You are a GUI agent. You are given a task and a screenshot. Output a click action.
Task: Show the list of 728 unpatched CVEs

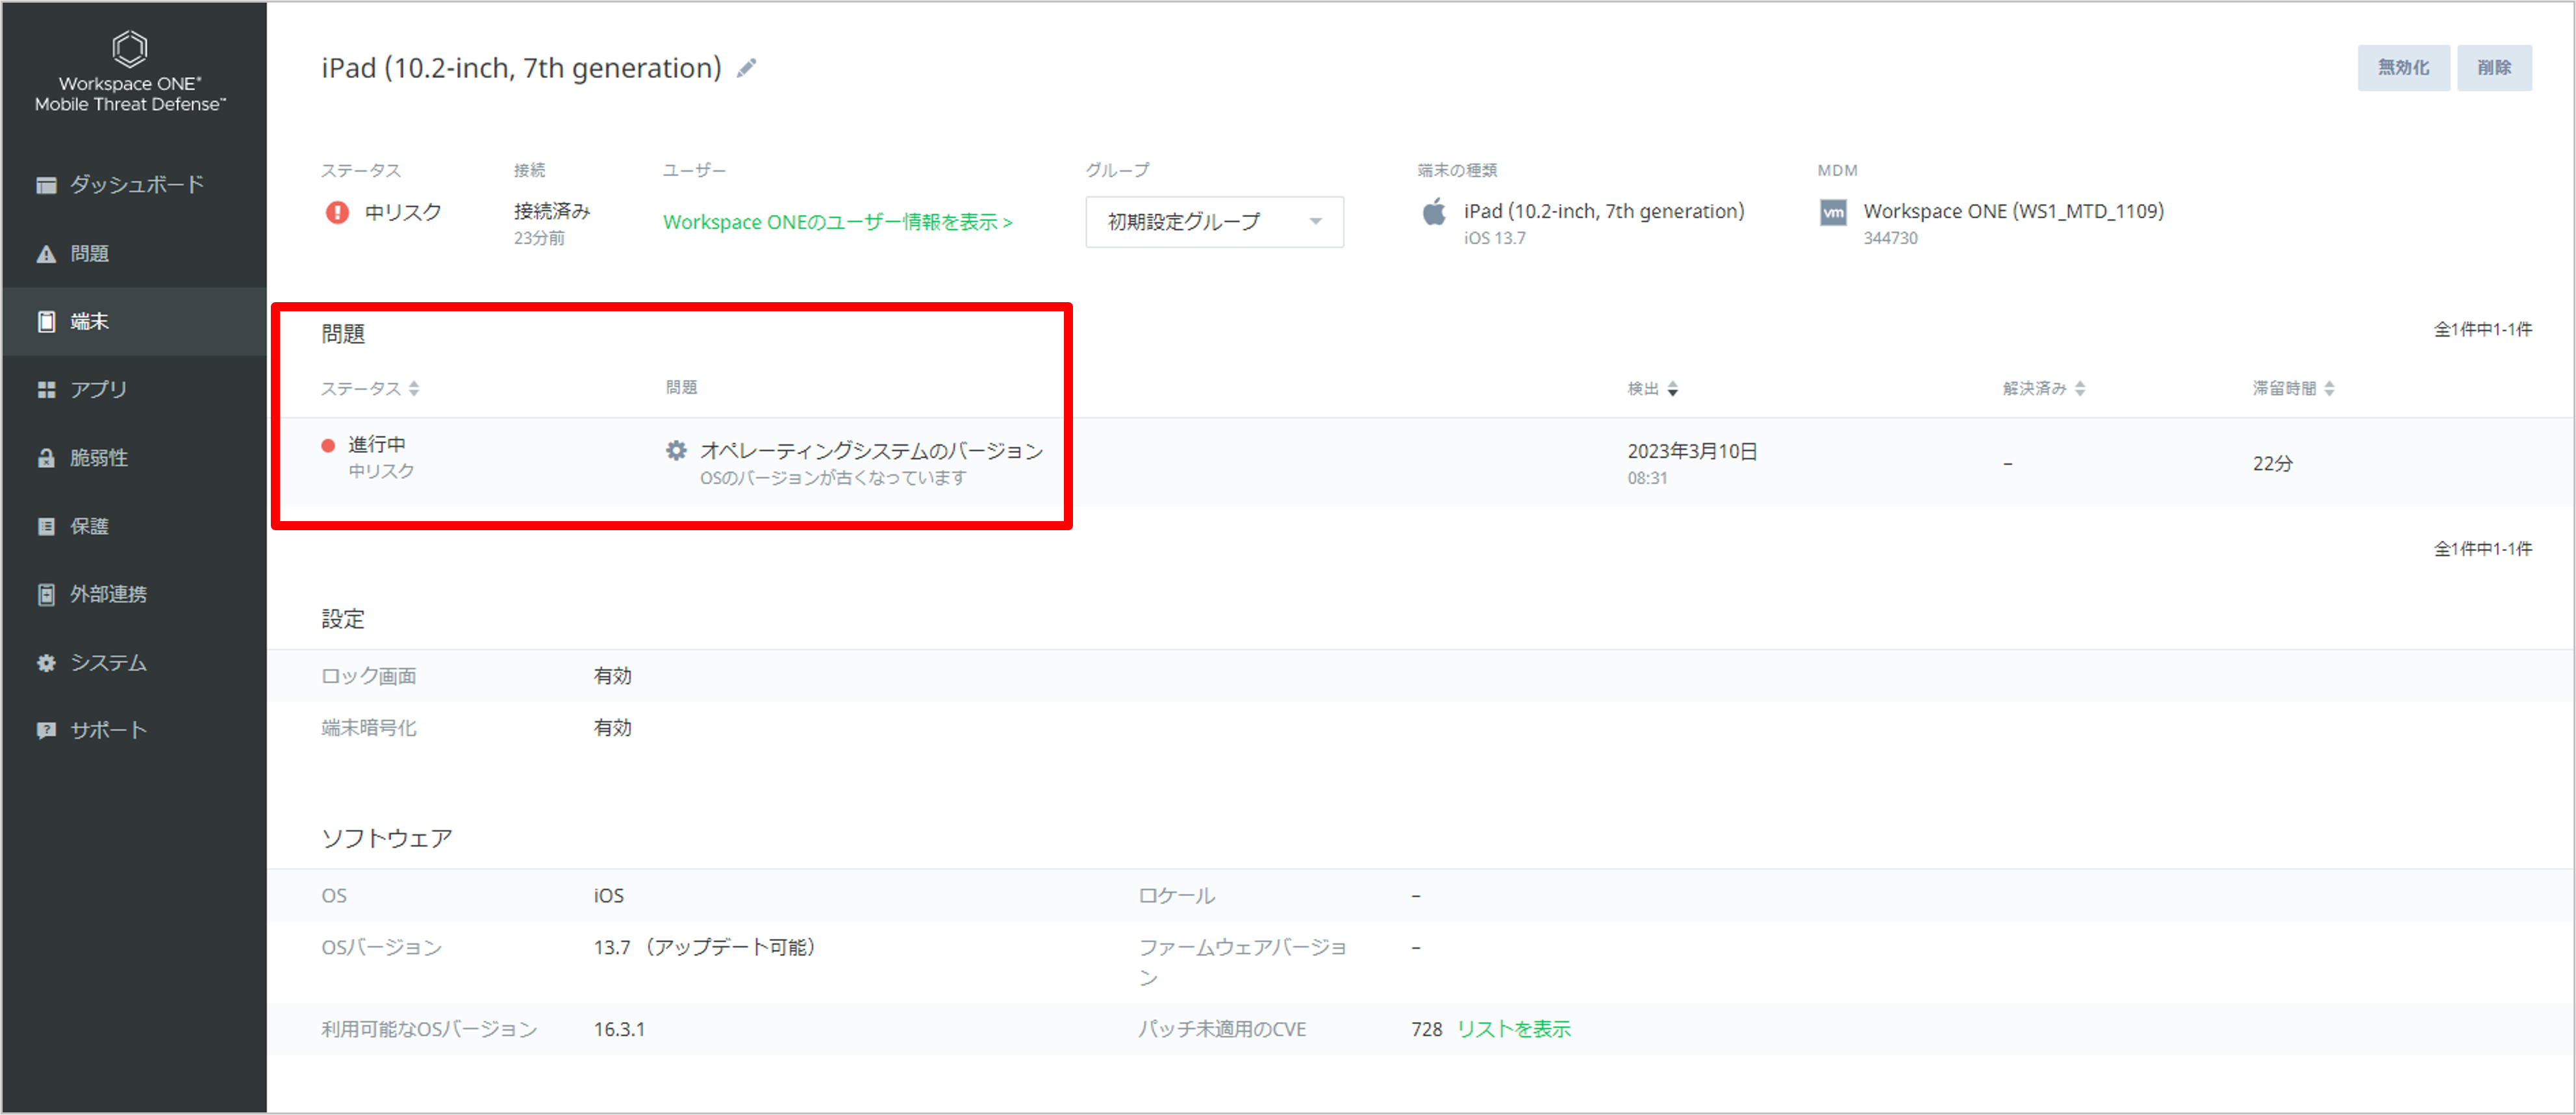[1514, 1028]
